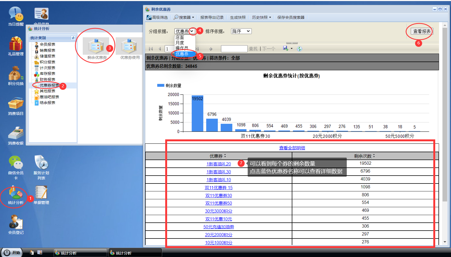Go to the previous report page
The height and width of the screenshot is (257, 451).
160,49
